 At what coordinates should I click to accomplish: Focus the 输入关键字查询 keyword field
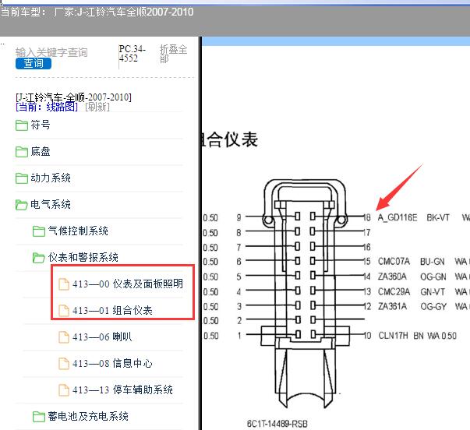(x=51, y=52)
